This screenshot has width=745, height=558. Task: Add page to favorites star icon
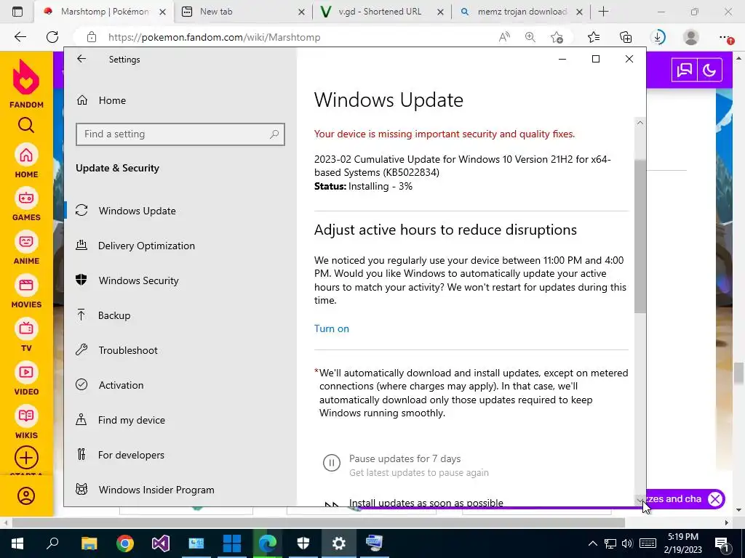(557, 37)
